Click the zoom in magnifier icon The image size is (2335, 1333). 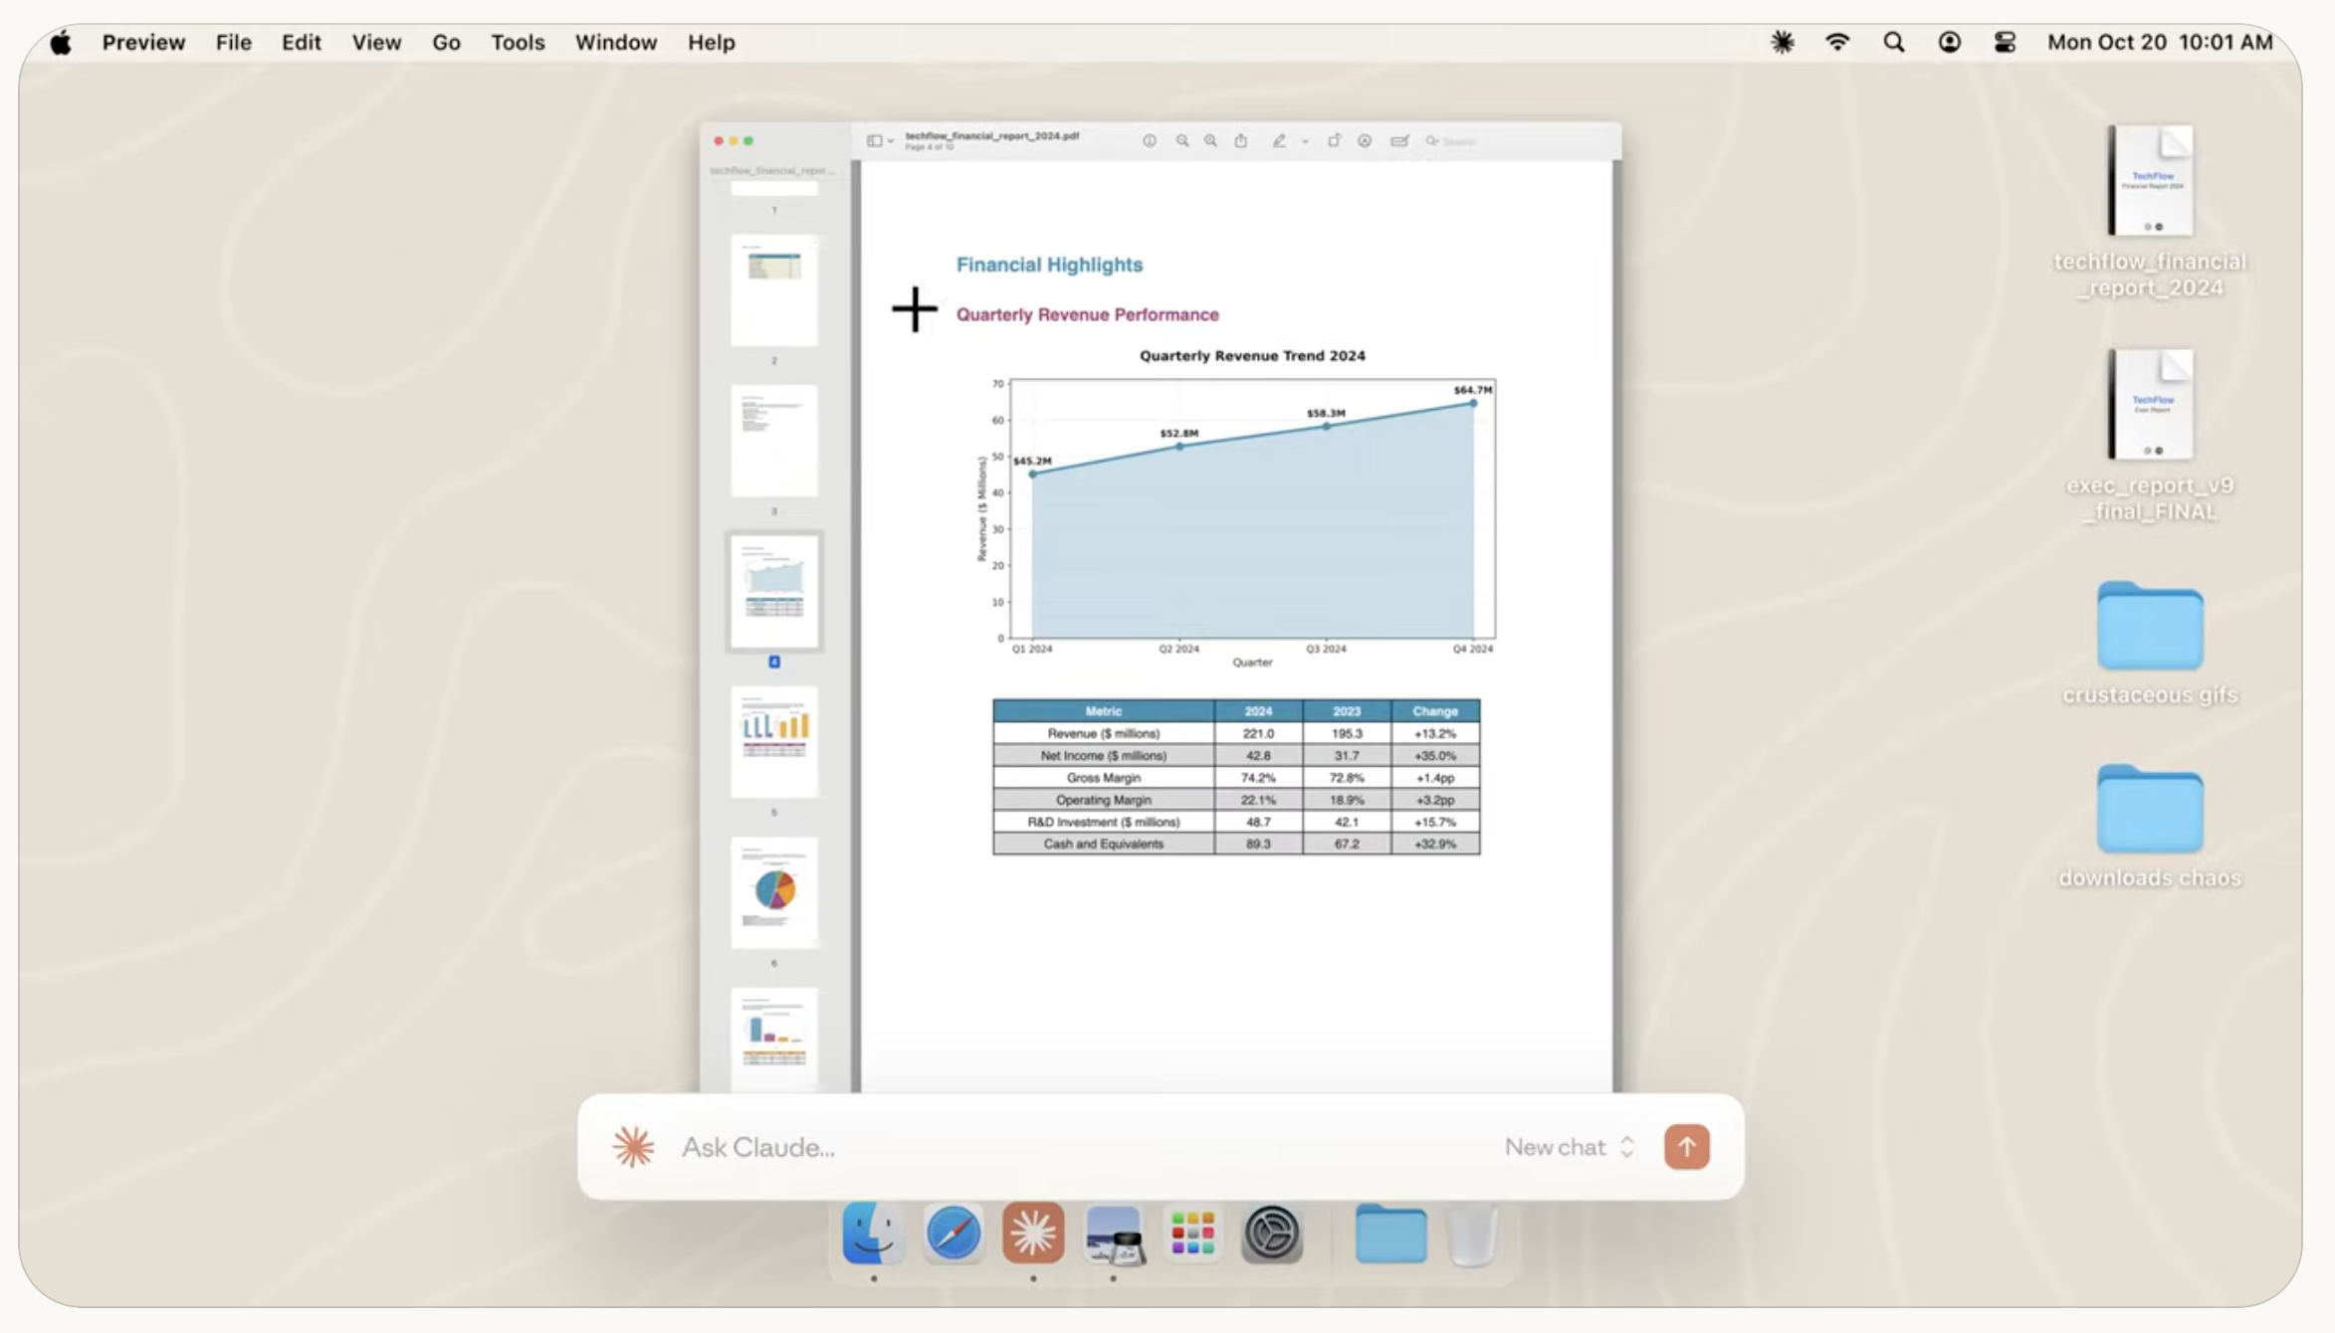(x=1210, y=141)
